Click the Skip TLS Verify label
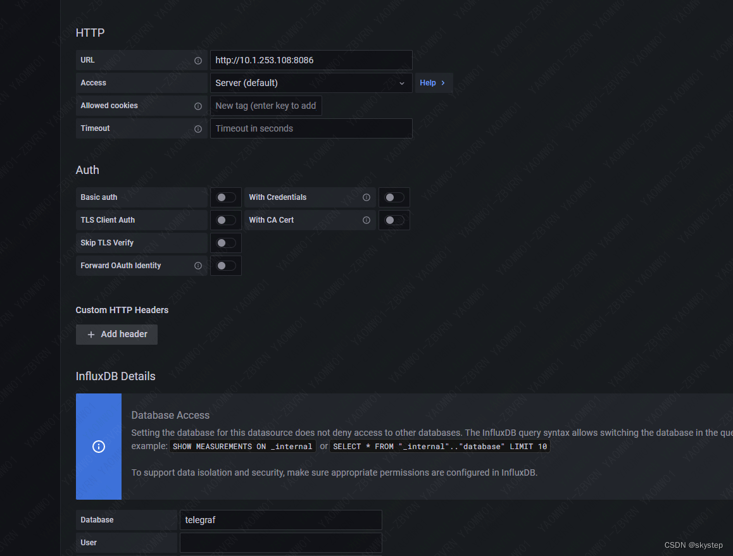This screenshot has width=733, height=556. (107, 243)
